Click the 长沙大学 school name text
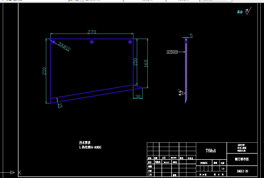The width and height of the screenshot is (264, 178). (241, 145)
